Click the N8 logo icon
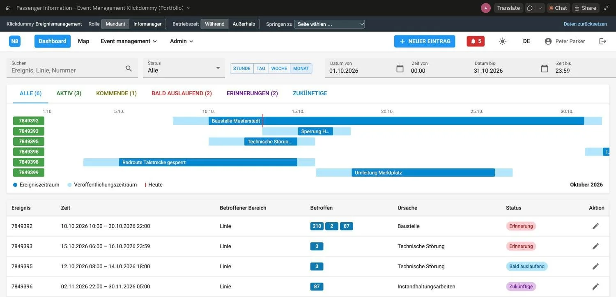This screenshot has height=297, width=616. pyautogui.click(x=15, y=41)
